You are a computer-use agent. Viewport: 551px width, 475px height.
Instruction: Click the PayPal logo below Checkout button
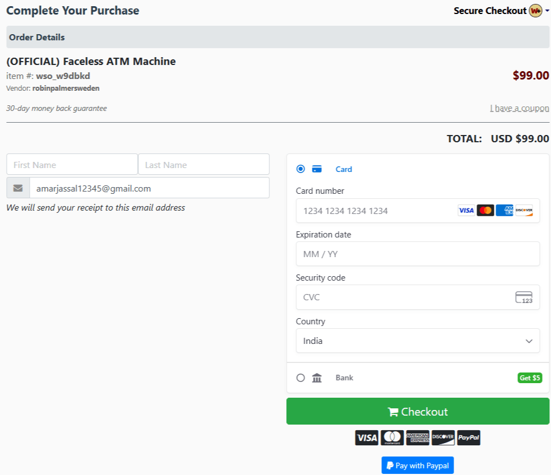(x=469, y=438)
